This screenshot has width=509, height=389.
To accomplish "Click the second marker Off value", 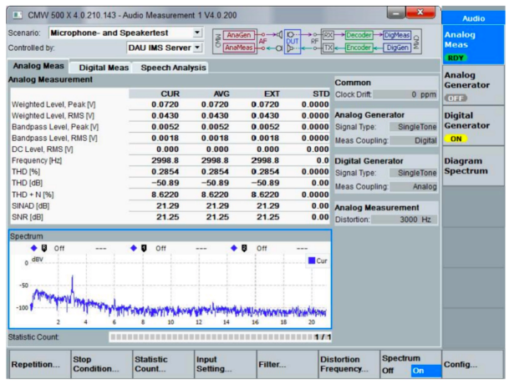I will click(160, 248).
